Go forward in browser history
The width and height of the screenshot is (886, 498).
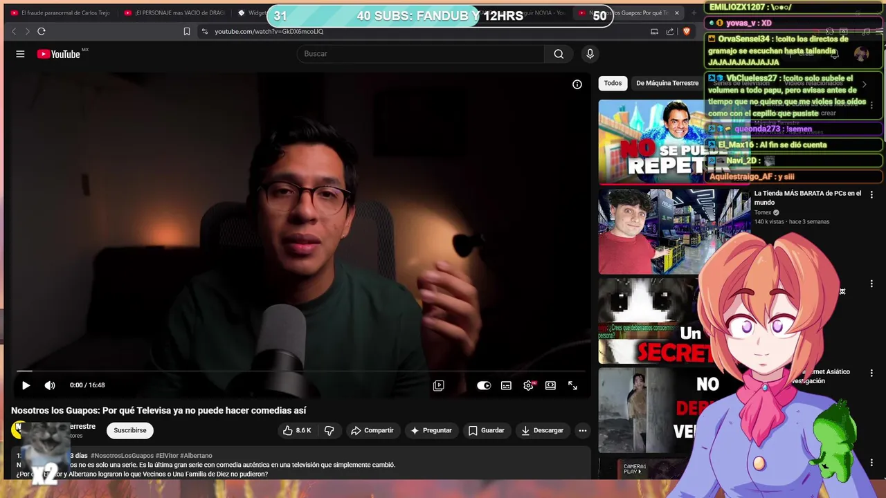[x=27, y=31]
